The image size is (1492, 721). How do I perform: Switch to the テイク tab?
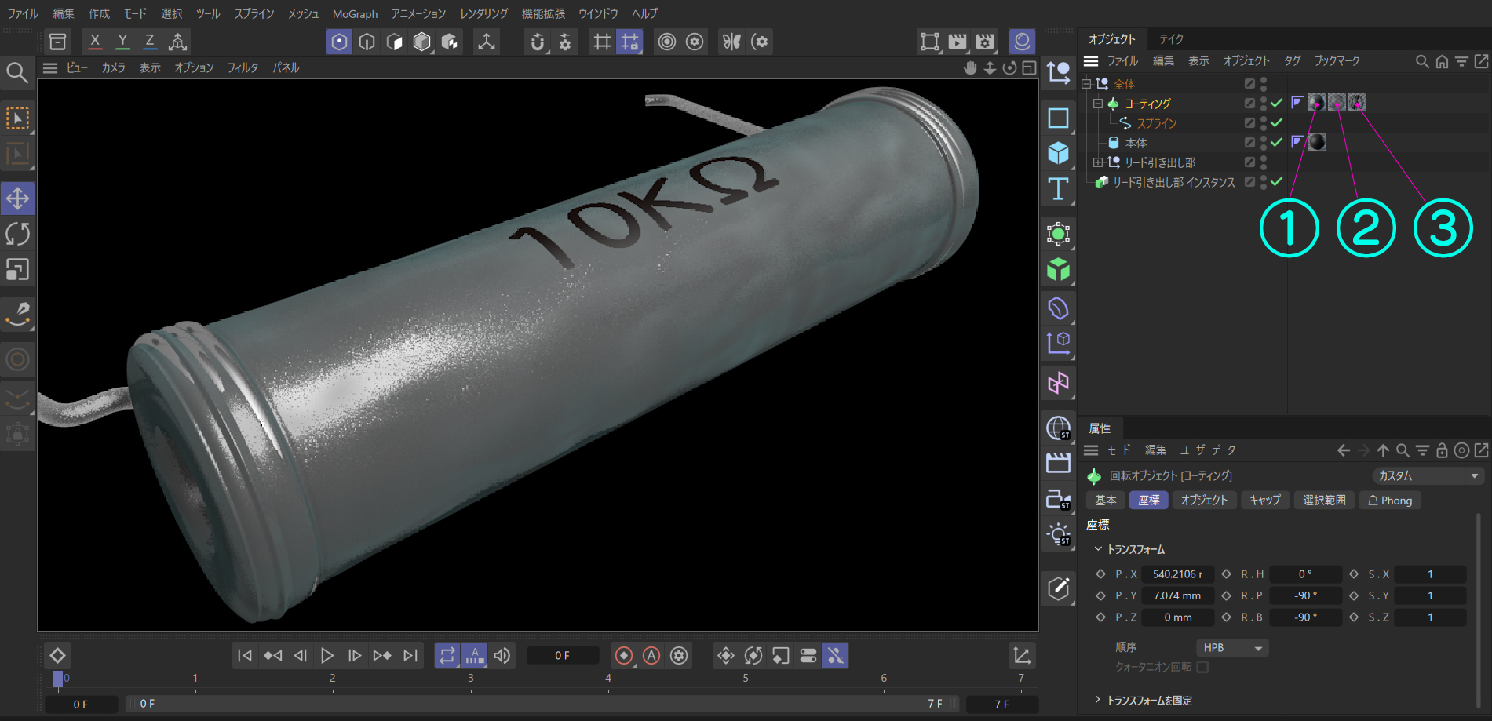(x=1171, y=39)
